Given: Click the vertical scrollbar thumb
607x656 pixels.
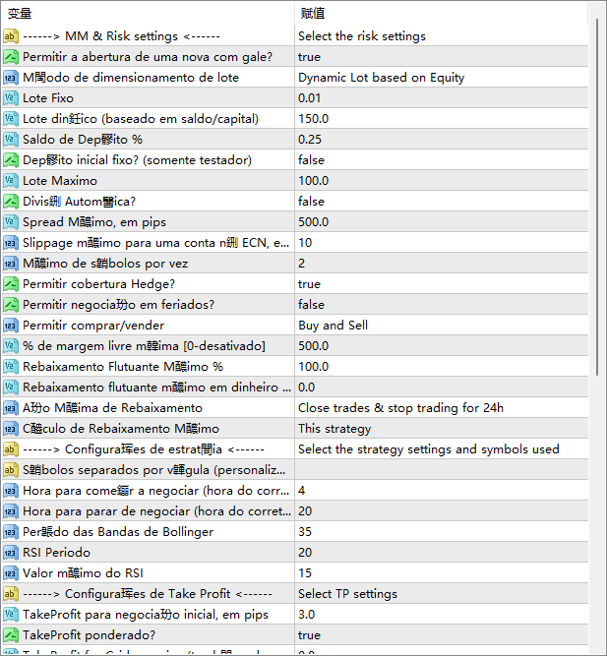Looking at the screenshot, I should pyautogui.click(x=597, y=197).
